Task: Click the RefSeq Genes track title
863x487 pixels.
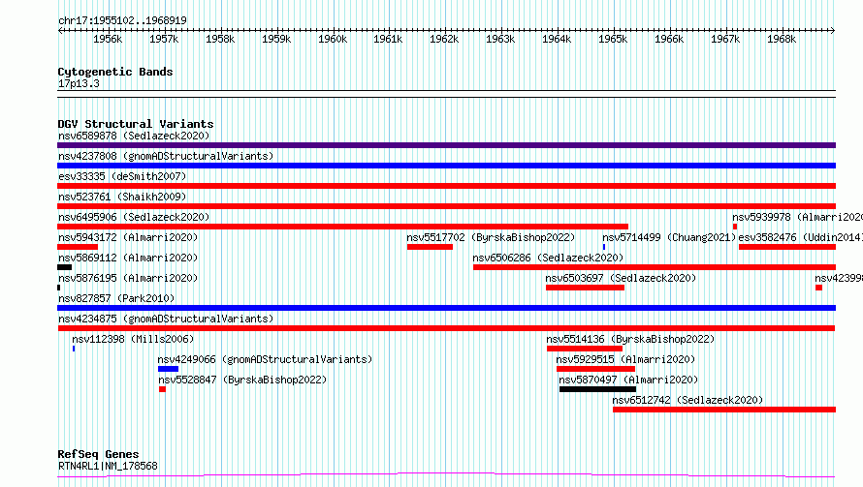Action: pyautogui.click(x=98, y=454)
